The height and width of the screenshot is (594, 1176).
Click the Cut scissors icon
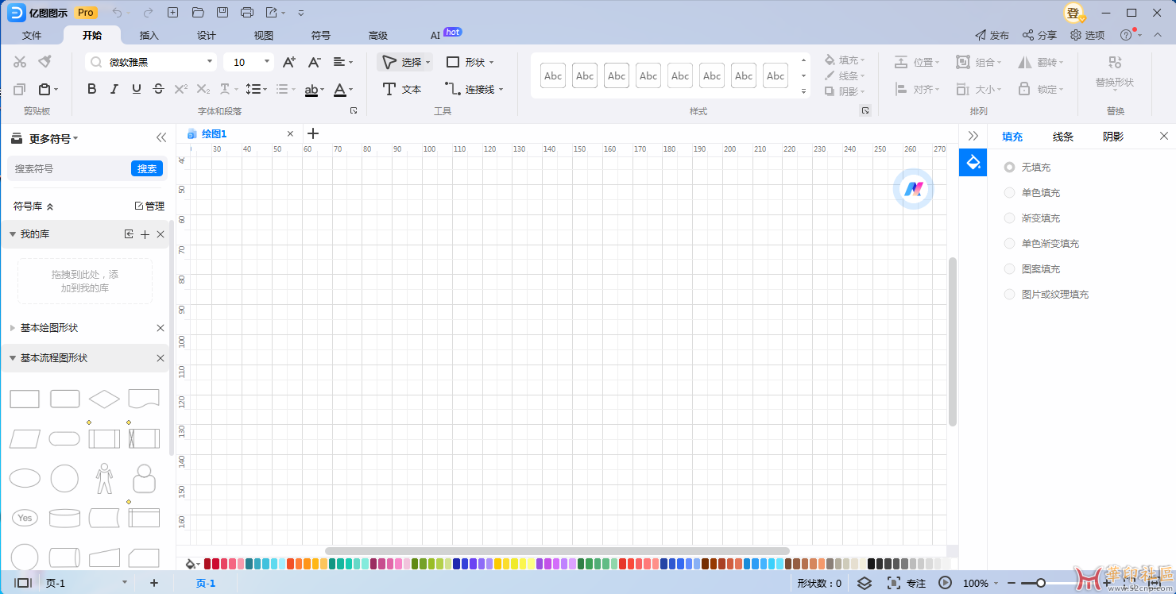pos(20,62)
